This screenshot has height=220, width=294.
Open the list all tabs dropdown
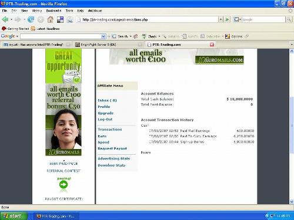(x=292, y=45)
